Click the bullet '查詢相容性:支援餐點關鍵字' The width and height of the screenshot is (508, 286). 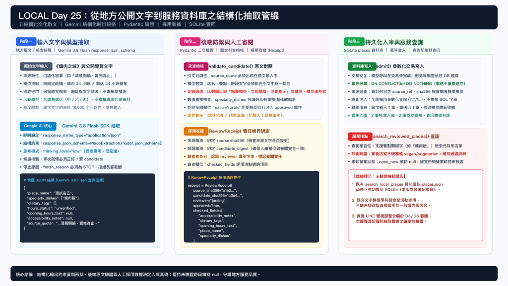405,146
